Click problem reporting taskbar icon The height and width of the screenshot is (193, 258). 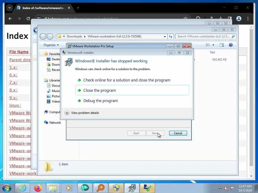click(147, 188)
